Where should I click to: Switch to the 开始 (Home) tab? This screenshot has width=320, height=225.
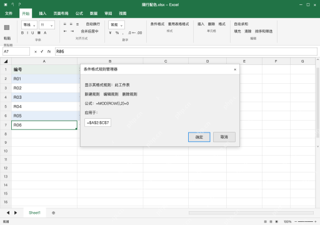(x=26, y=14)
